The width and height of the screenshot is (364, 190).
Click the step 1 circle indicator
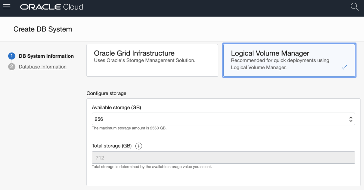coord(11,56)
